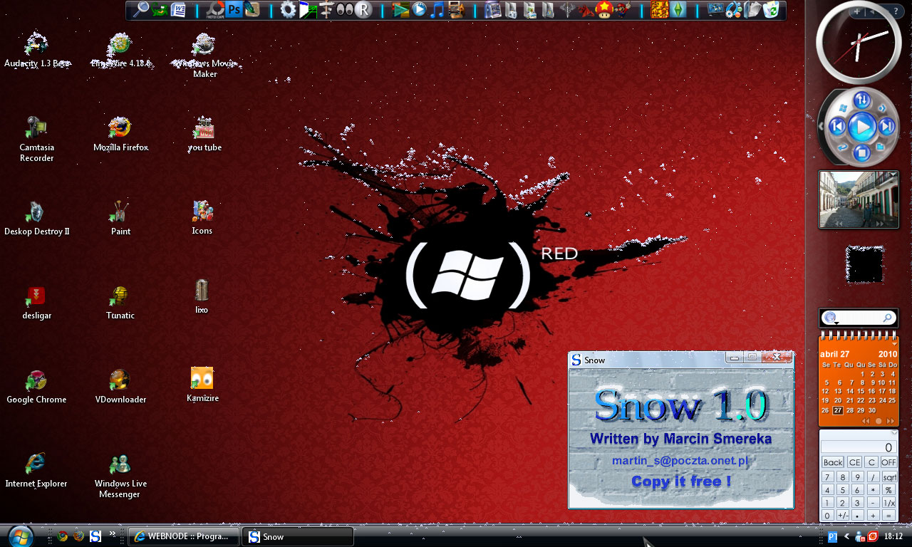
Task: Select Deskop Destroy II desktop icon
Action: pyautogui.click(x=37, y=219)
